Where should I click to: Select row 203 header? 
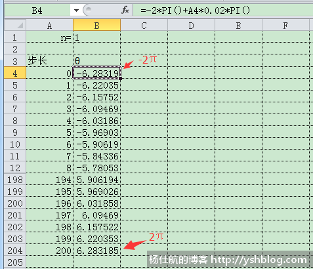coord(15,238)
